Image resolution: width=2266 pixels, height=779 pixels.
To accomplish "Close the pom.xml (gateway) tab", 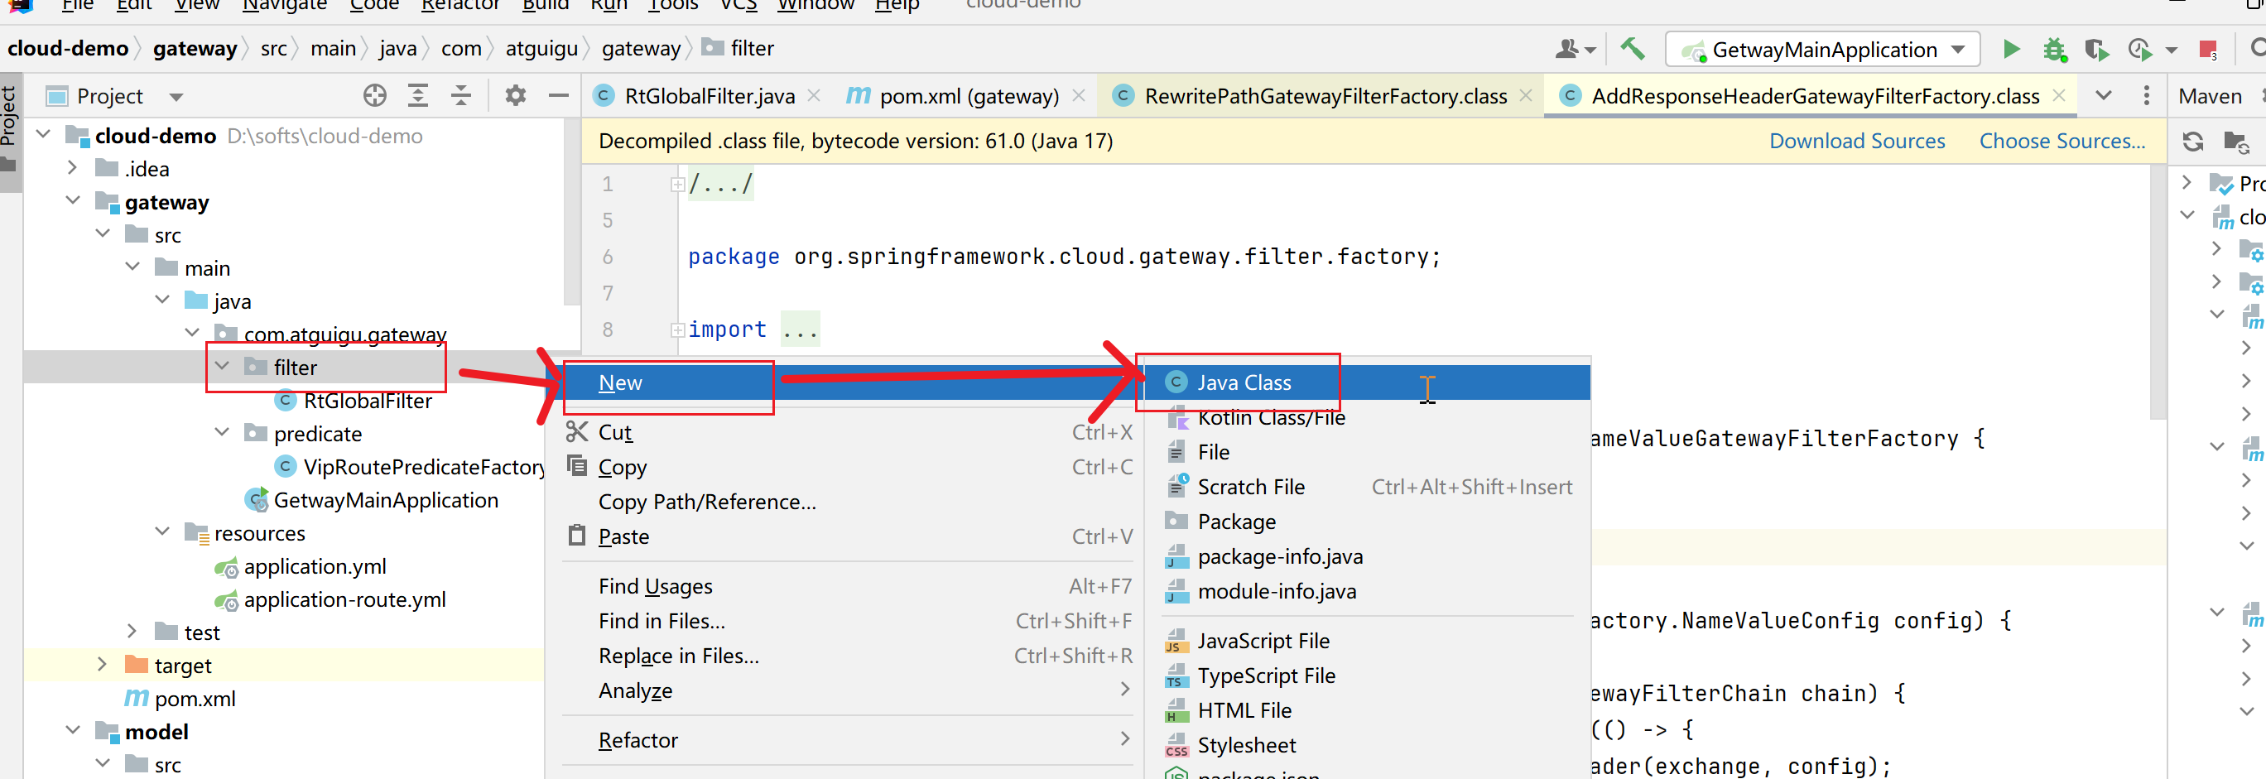I will click(1079, 96).
